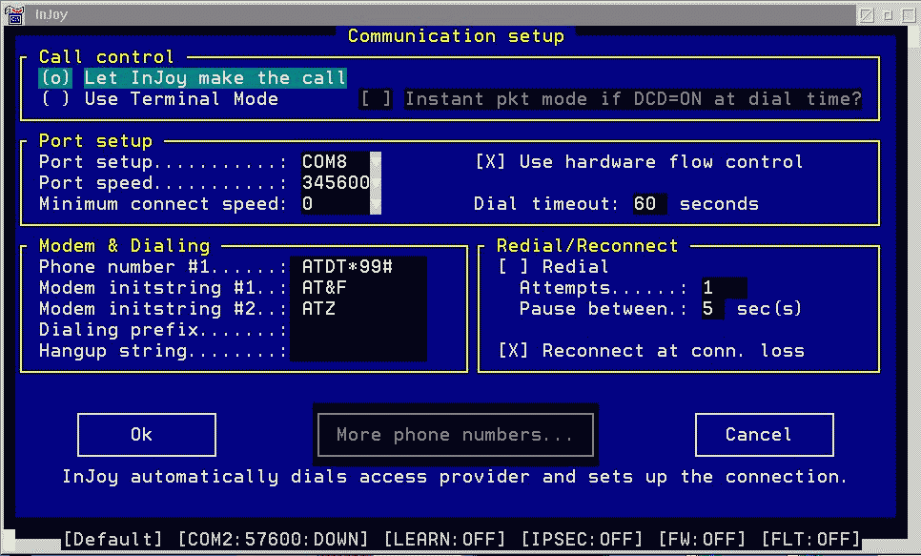Open More phone numbers... button
The height and width of the screenshot is (556, 921).
pos(455,435)
